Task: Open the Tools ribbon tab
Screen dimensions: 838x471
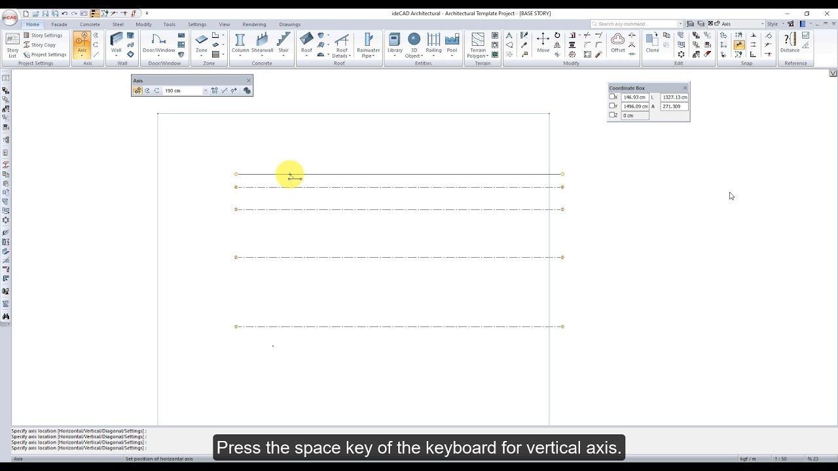Action: pos(169,24)
